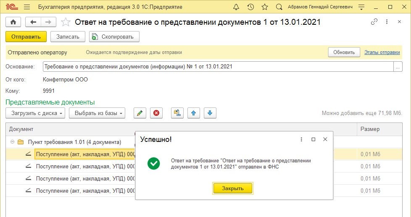Open the Загрузить с диска dropdown

[x=35, y=113]
